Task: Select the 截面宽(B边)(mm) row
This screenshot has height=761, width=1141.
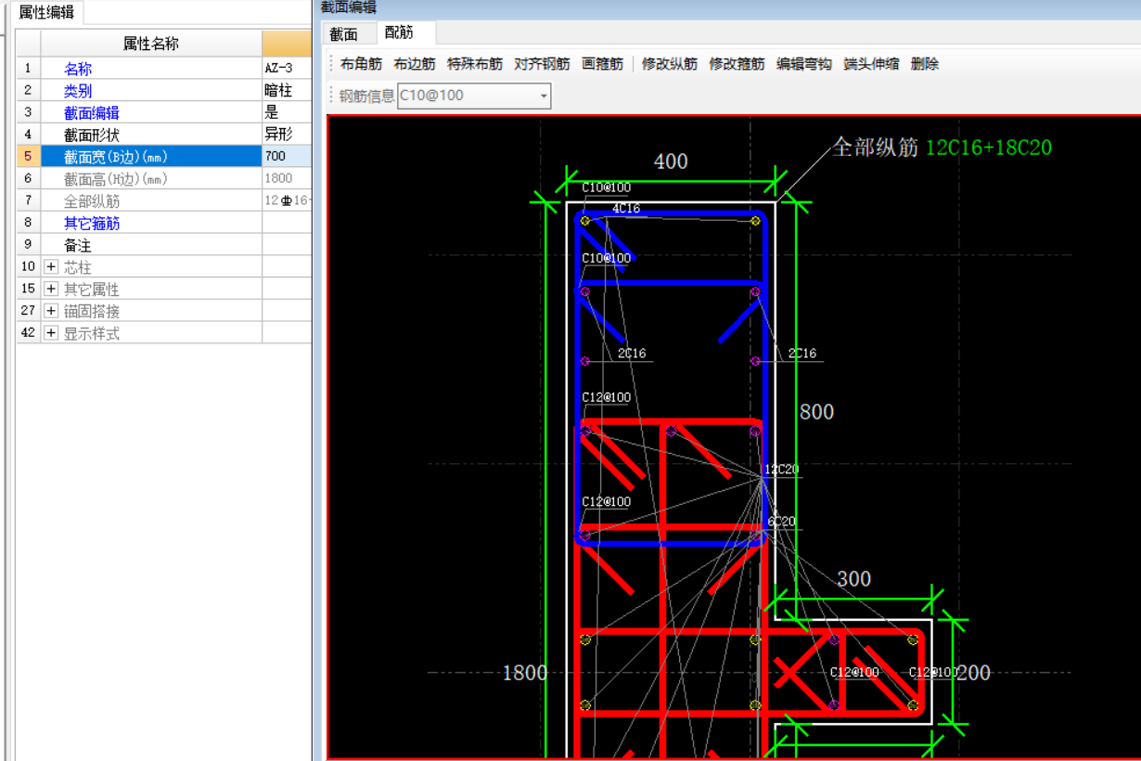Action: pyautogui.click(x=163, y=157)
